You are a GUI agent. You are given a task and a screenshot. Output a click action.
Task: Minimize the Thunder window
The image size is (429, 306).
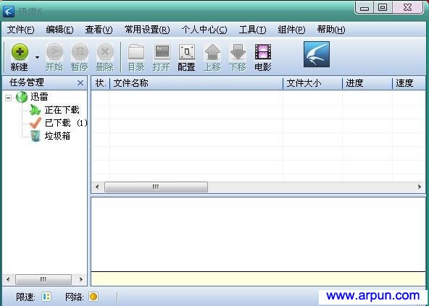pyautogui.click(x=365, y=8)
